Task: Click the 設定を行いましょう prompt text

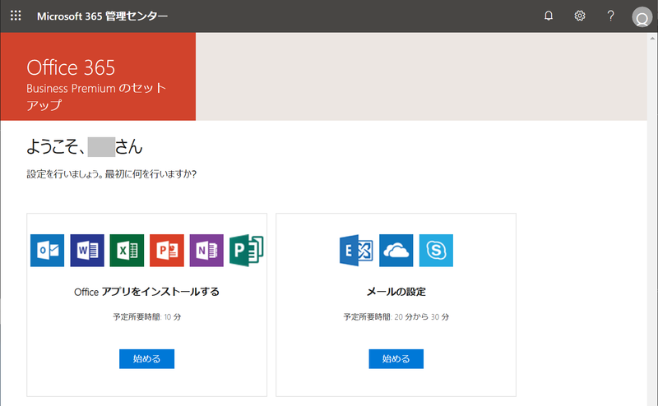Action: tap(112, 174)
